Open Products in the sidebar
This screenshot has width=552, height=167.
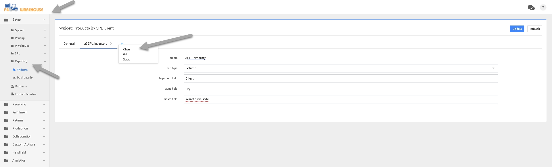pyautogui.click(x=21, y=87)
